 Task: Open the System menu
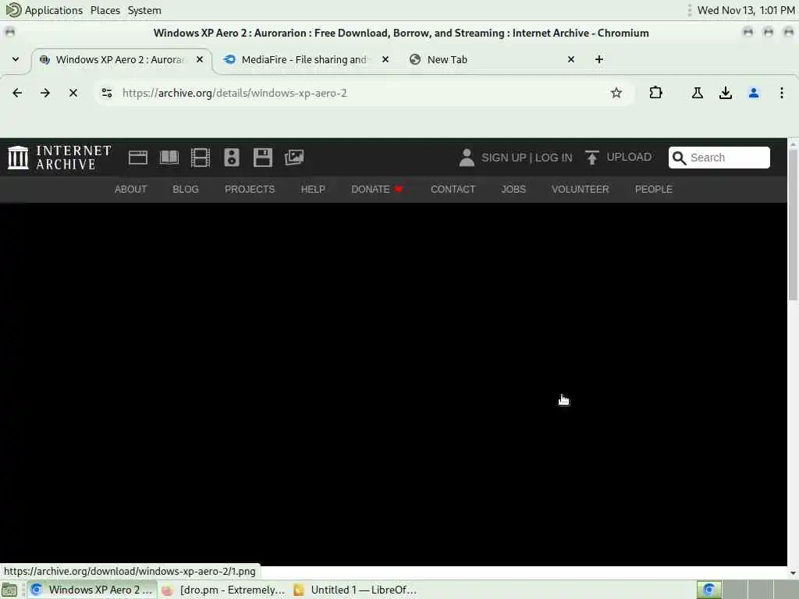[x=144, y=10]
